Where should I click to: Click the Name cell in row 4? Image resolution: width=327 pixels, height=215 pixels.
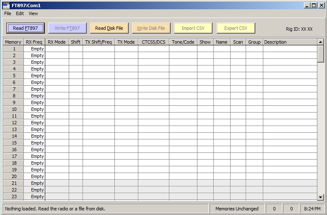pyautogui.click(x=222, y=69)
